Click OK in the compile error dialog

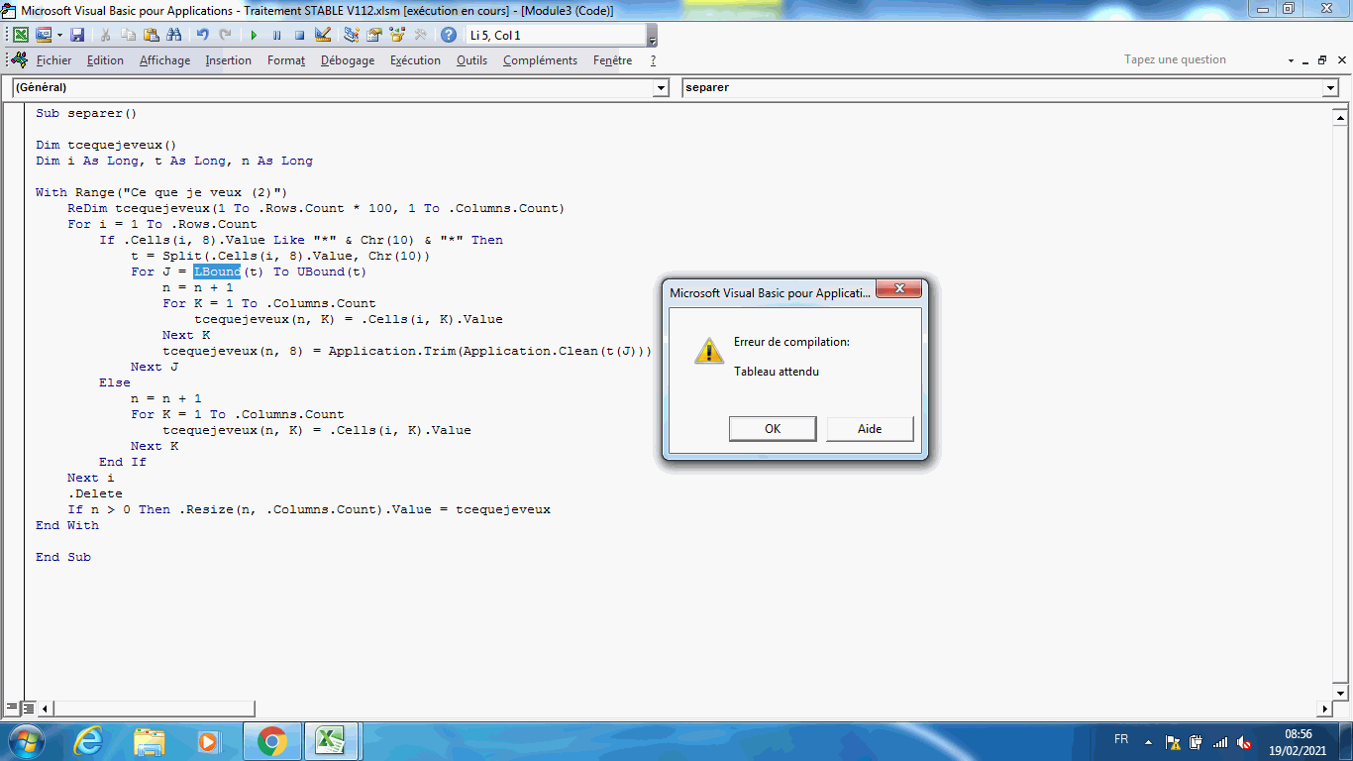[773, 428]
